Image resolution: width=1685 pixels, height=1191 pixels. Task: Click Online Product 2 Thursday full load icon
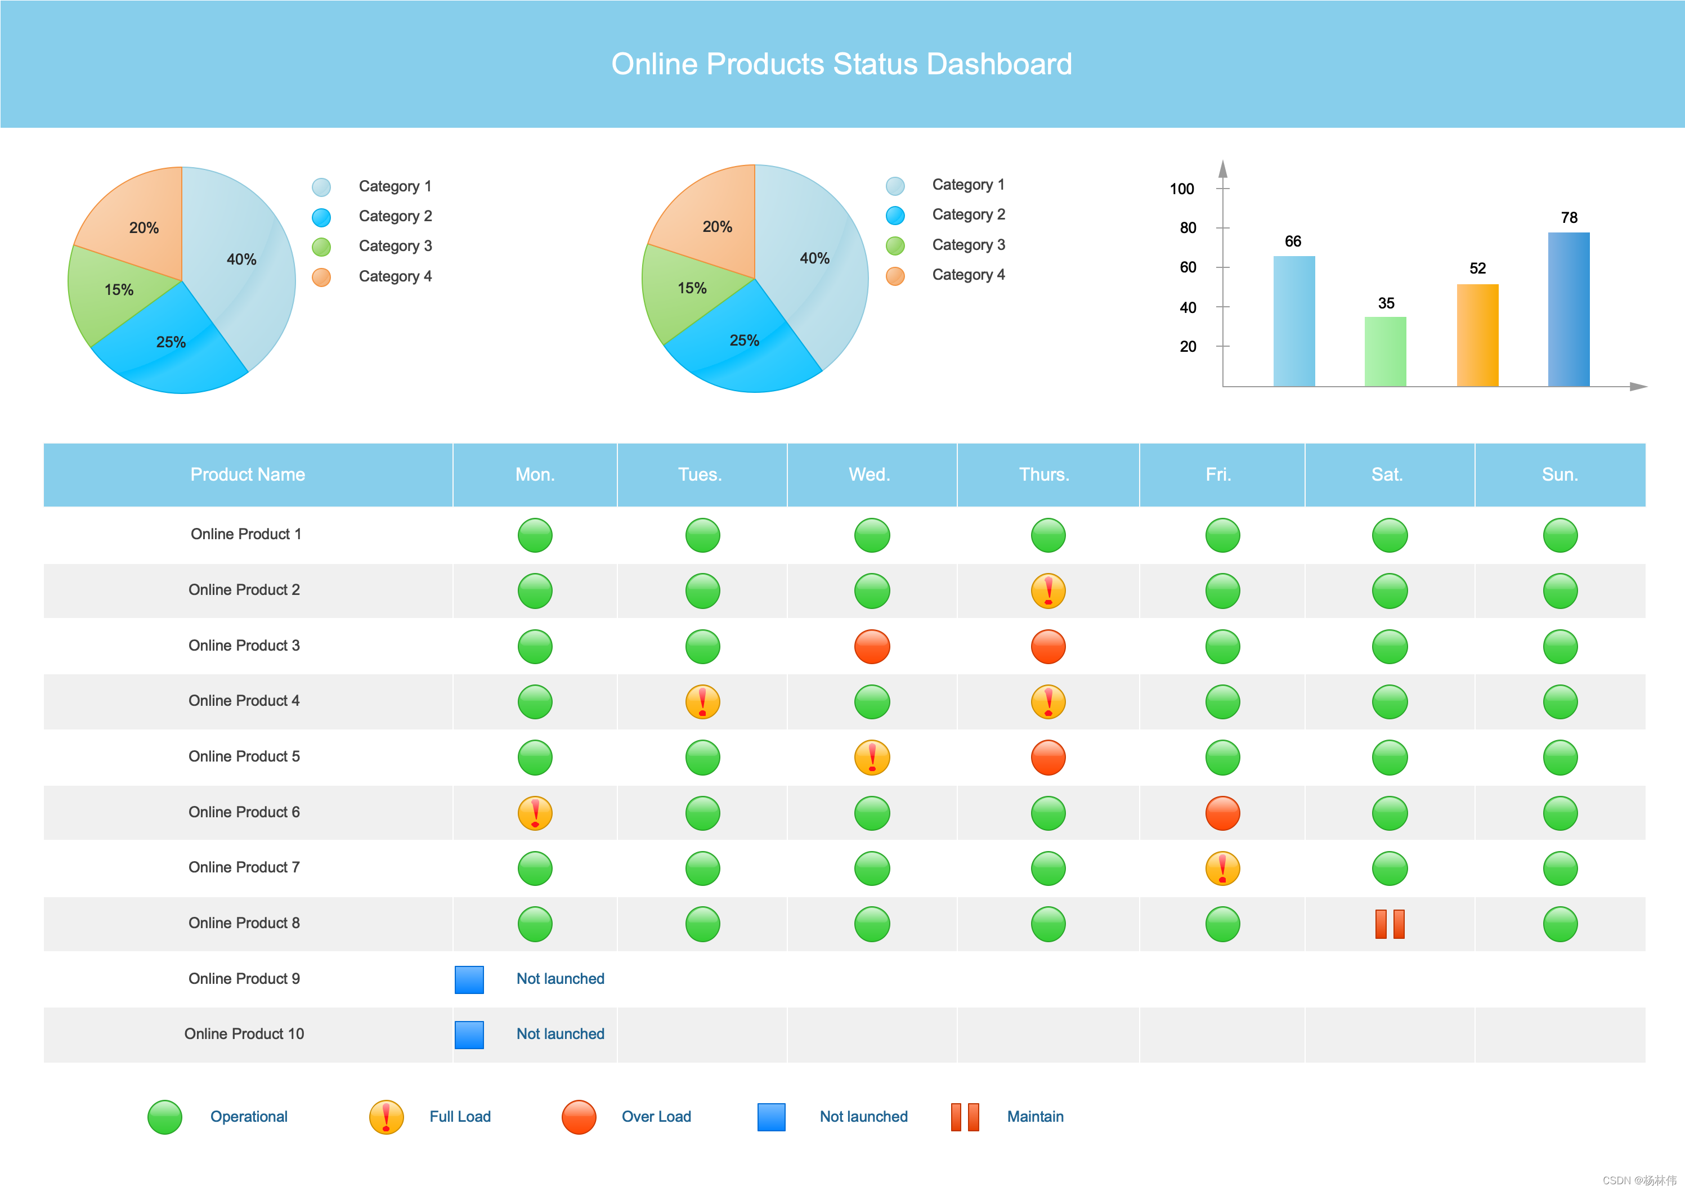tap(1048, 591)
